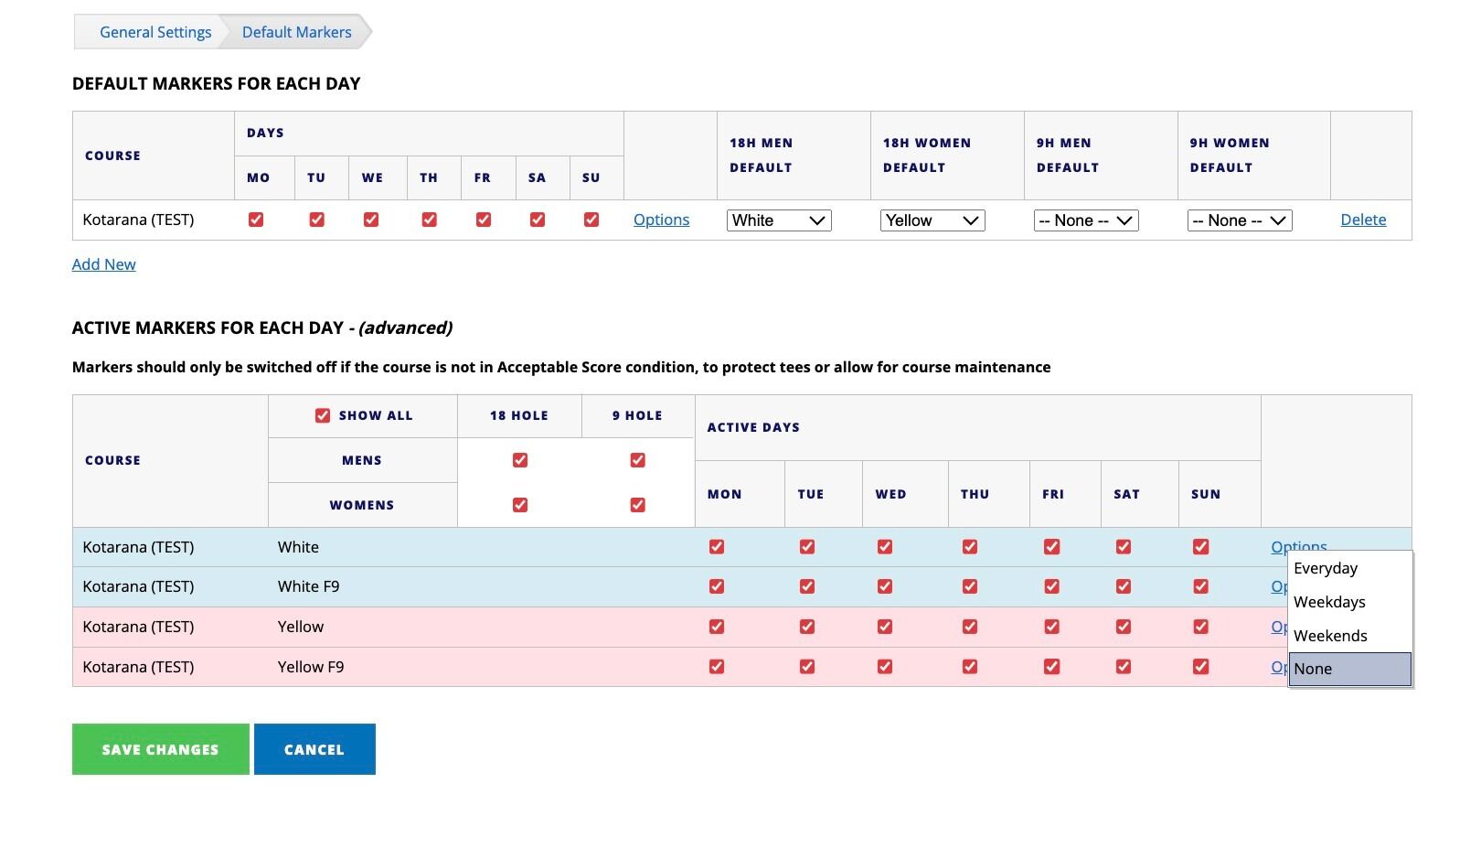Toggle the Show All checkbox
Viewport: 1481px width, 848px height.
[323, 415]
